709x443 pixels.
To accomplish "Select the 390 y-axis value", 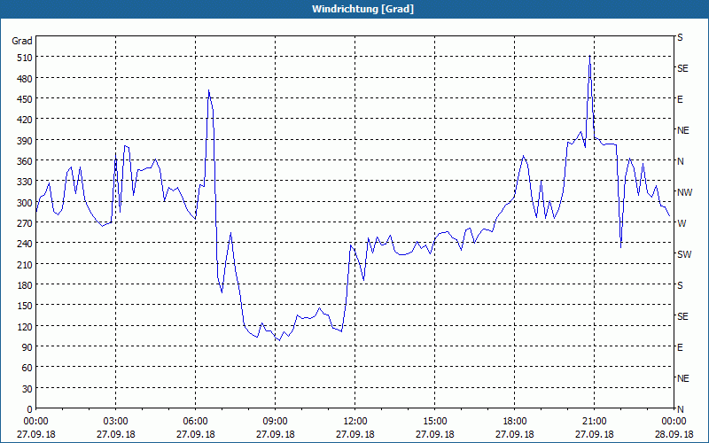I will tap(25, 141).
